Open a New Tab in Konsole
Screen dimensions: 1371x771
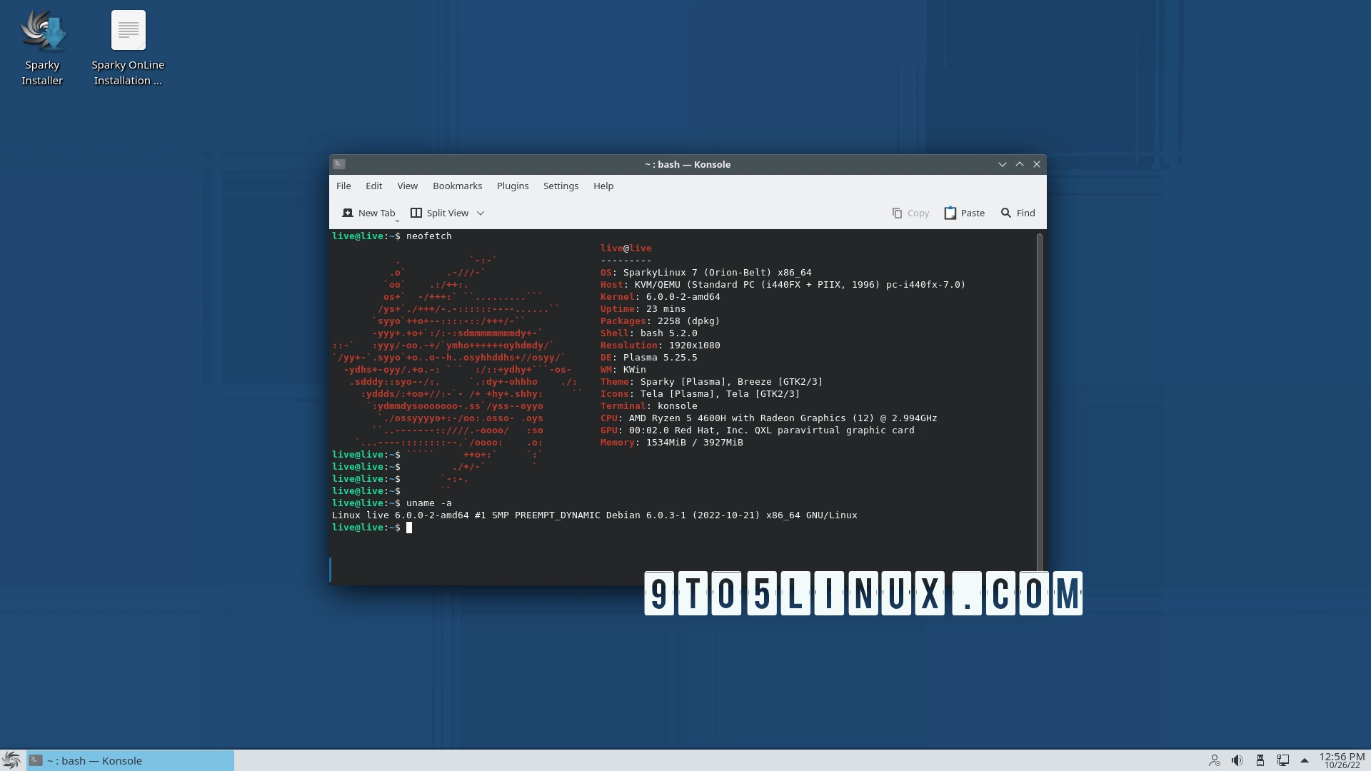coord(369,213)
